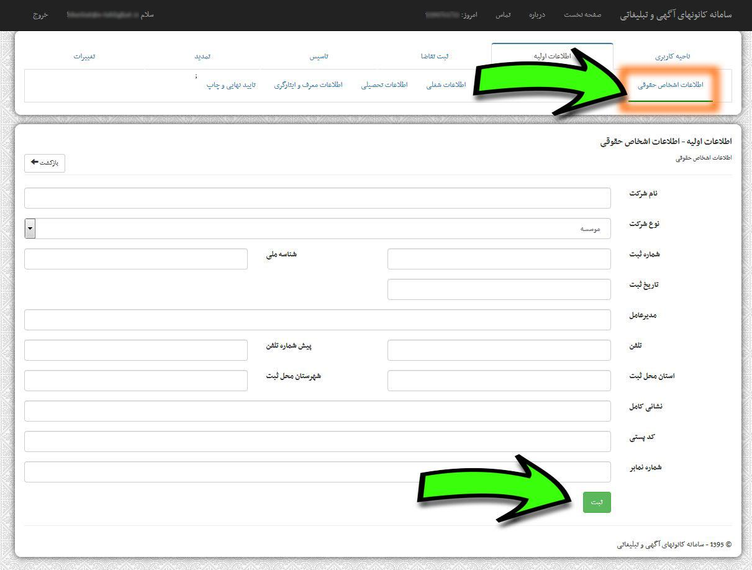
Task: Click the کد پستی input field
Action: 317,441
